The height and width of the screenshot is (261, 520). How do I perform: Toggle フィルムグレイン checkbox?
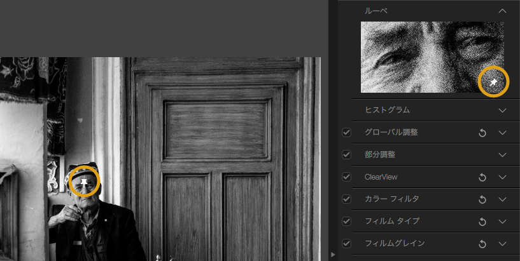click(x=346, y=244)
